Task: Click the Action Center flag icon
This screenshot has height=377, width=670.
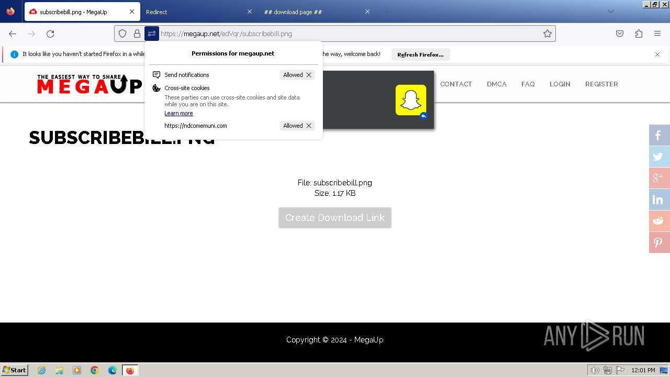Action: [620, 370]
